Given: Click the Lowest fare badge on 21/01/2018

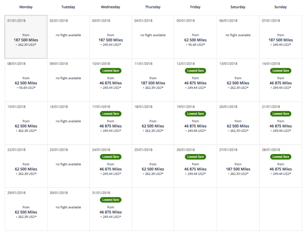Looking at the screenshot, I should (x=281, y=114).
